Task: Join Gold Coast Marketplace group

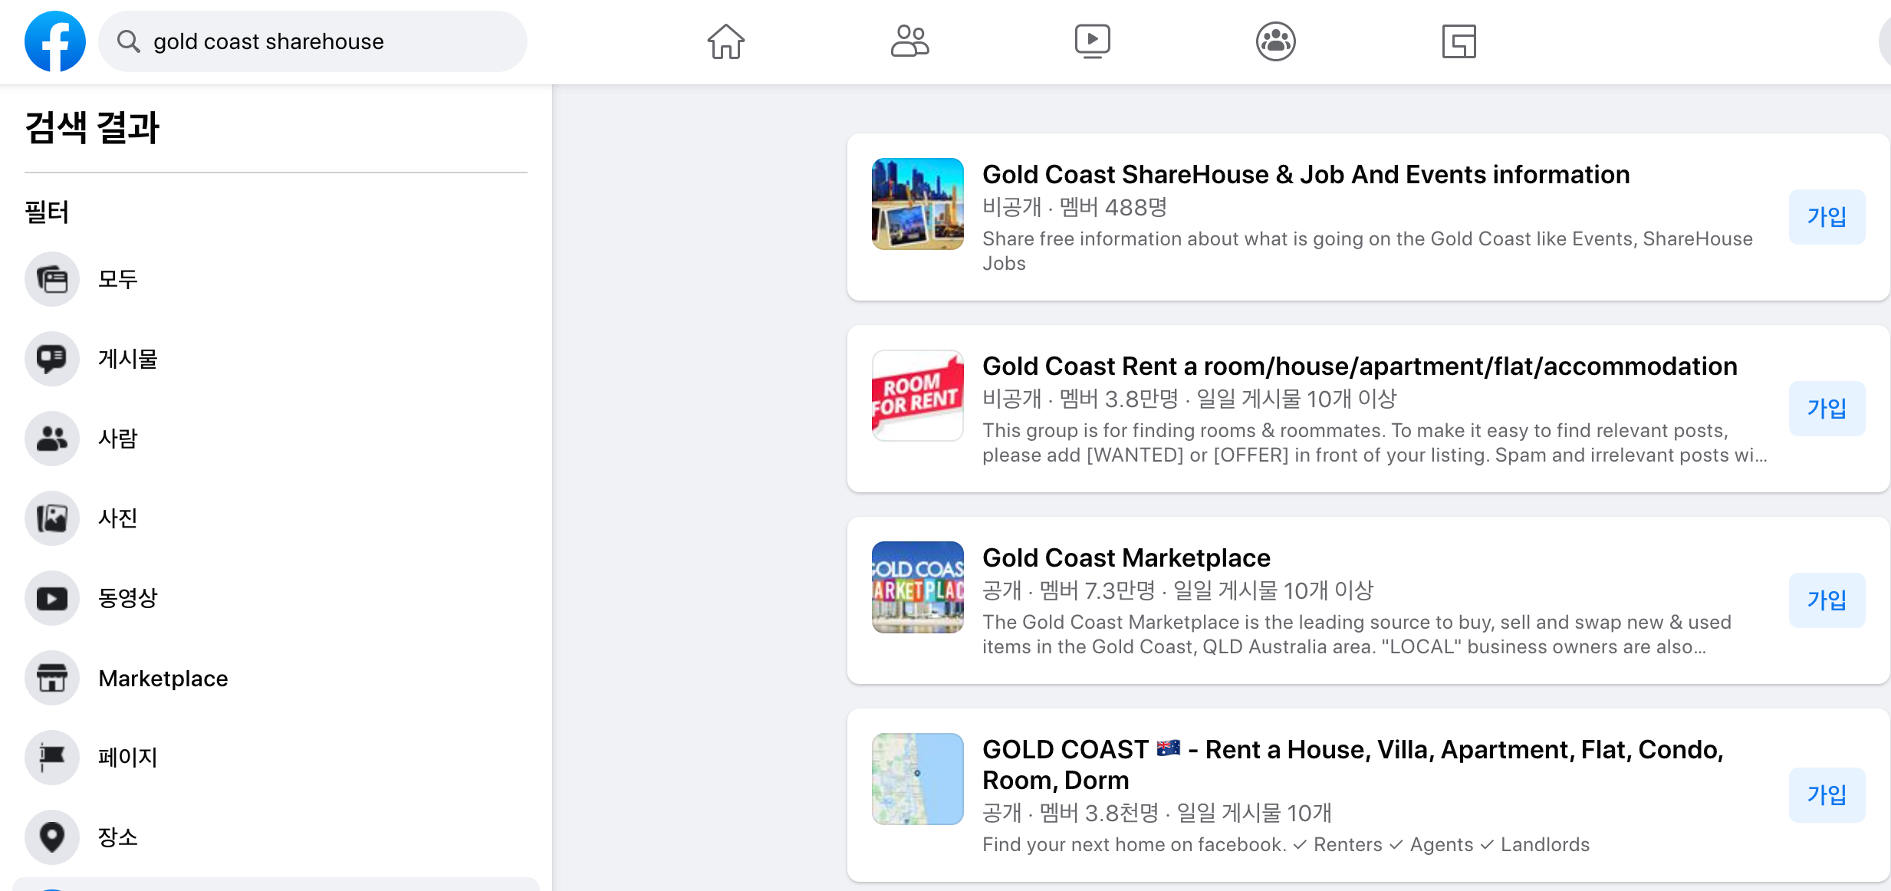Action: coord(1826,600)
